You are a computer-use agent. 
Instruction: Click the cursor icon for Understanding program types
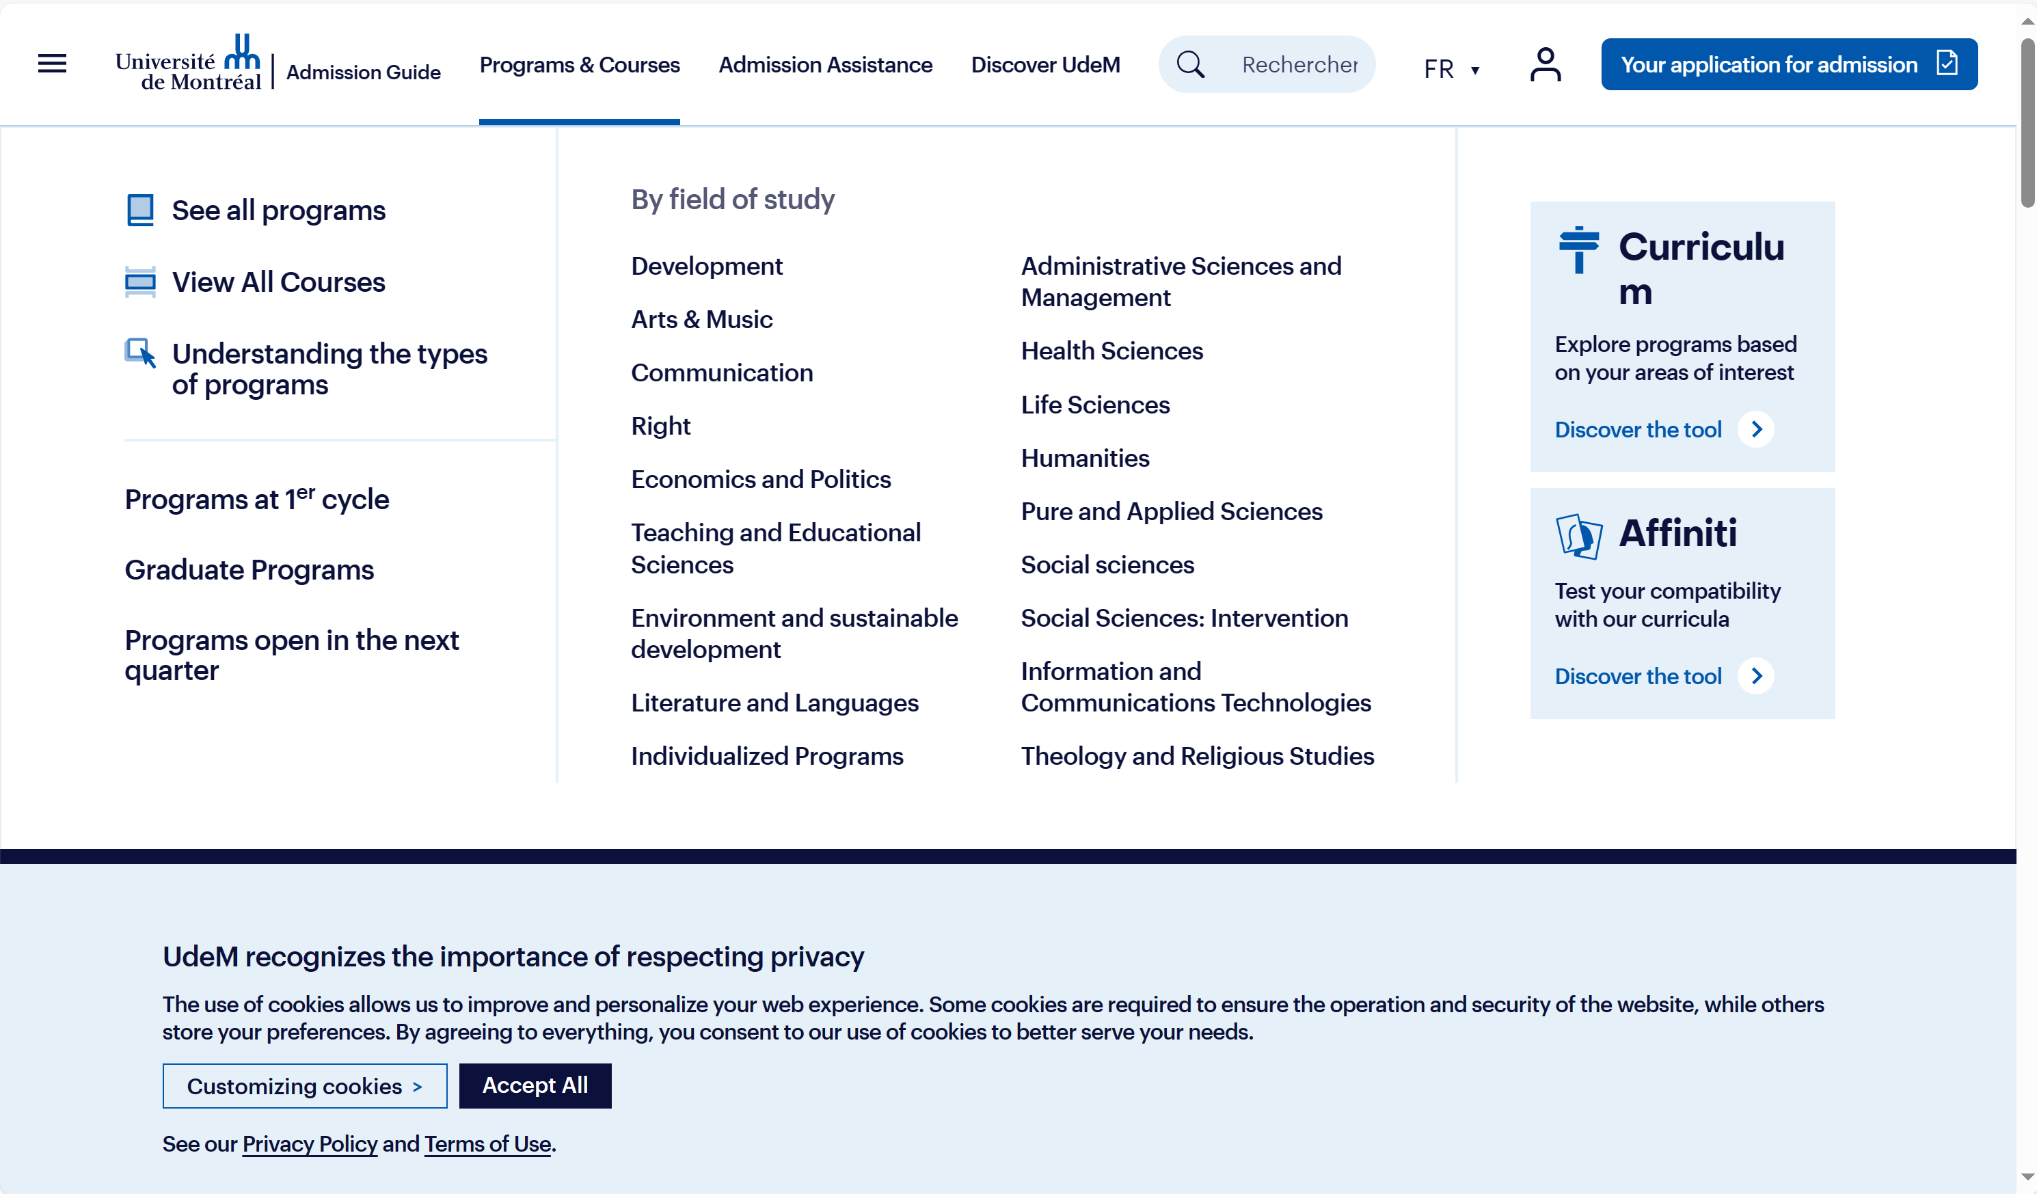pyautogui.click(x=140, y=353)
